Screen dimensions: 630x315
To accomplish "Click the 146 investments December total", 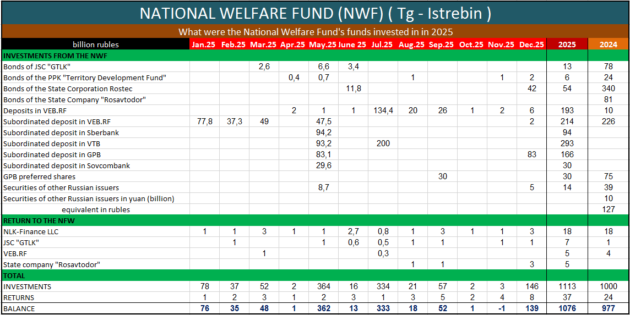I will coord(531,286).
